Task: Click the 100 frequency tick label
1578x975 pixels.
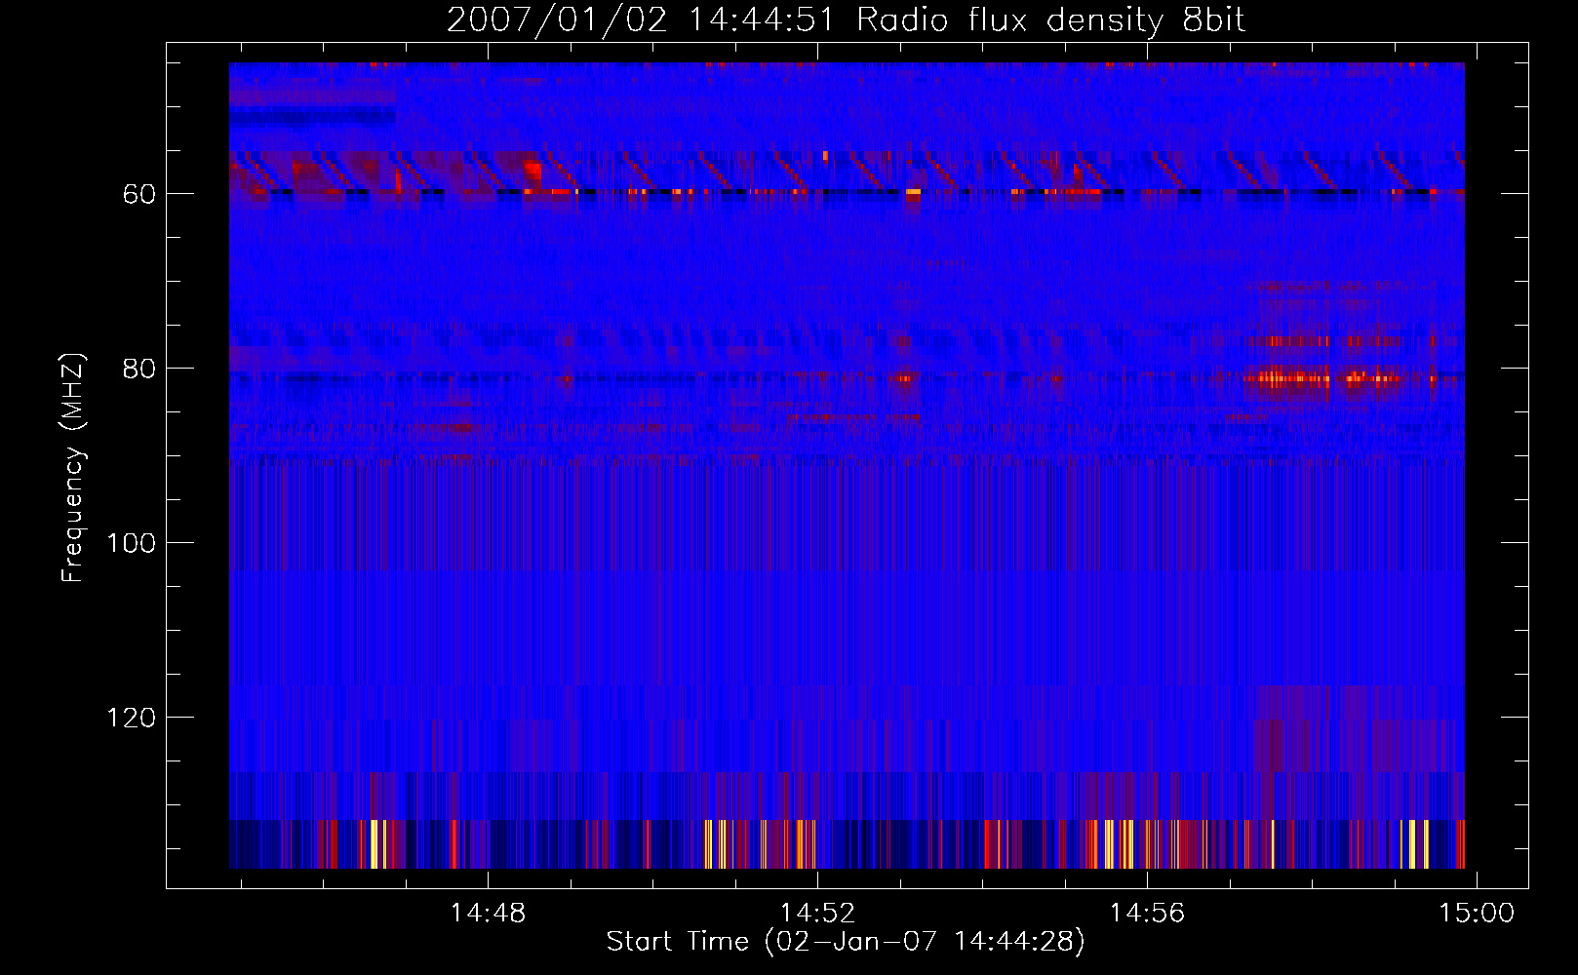Action: tap(131, 543)
